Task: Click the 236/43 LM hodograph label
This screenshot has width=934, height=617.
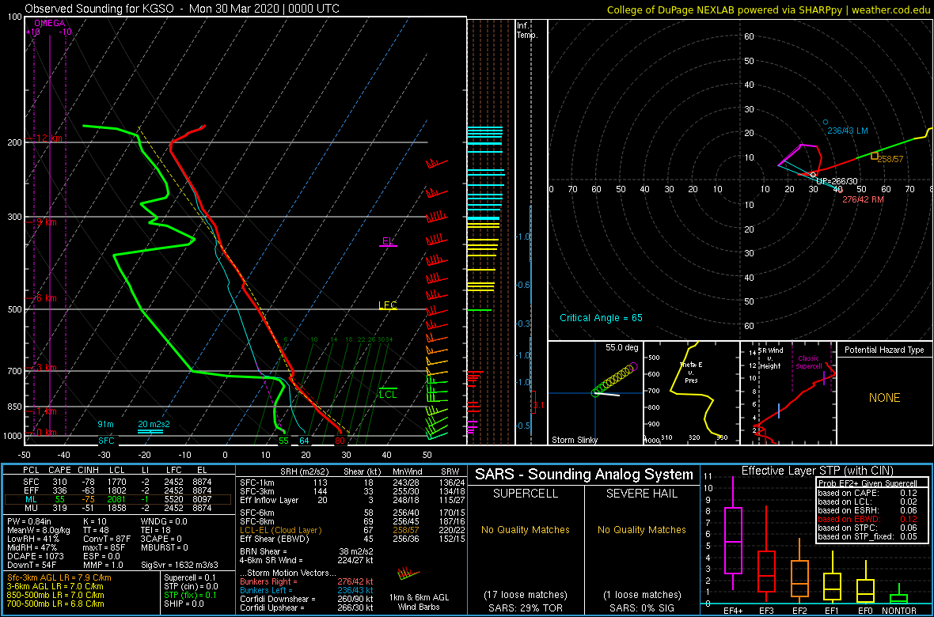Action: tap(849, 130)
